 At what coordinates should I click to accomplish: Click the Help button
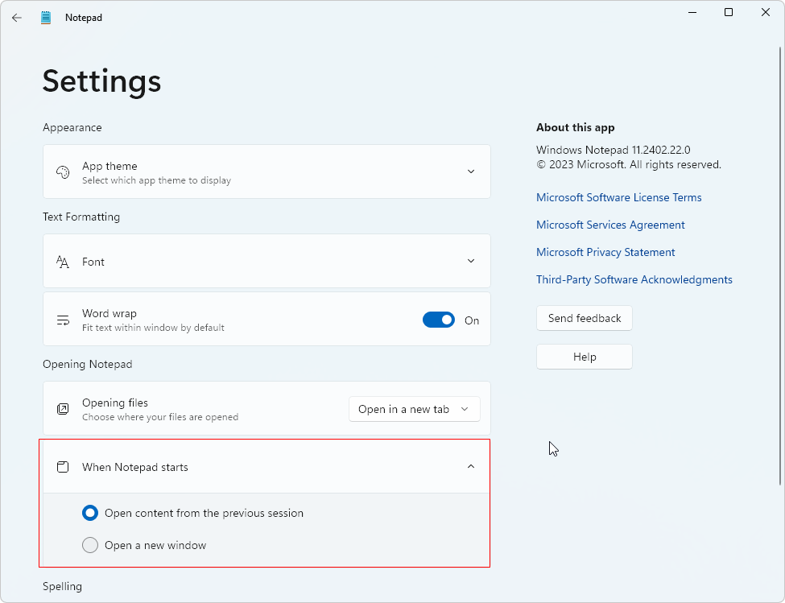tap(585, 357)
